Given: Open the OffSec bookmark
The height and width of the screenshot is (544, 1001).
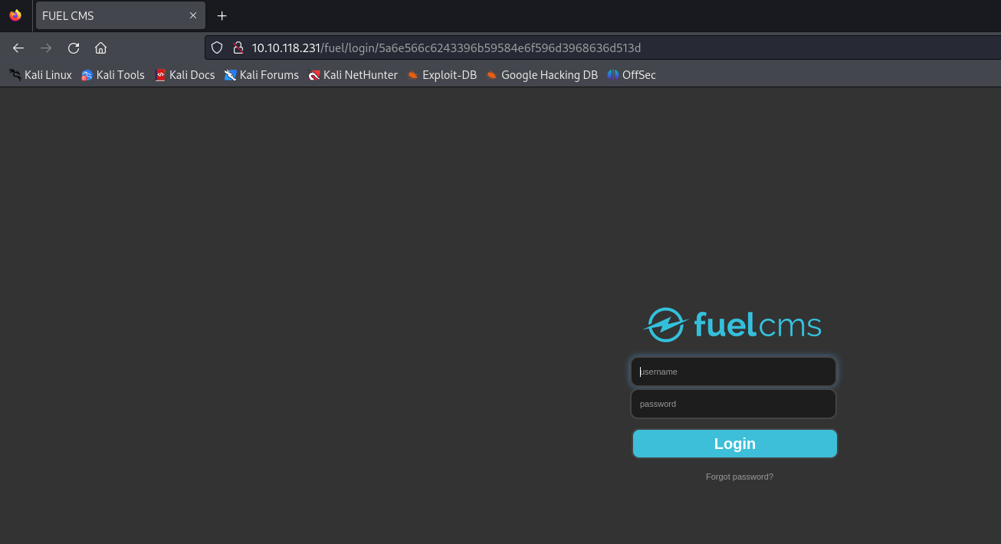Looking at the screenshot, I should pos(632,75).
